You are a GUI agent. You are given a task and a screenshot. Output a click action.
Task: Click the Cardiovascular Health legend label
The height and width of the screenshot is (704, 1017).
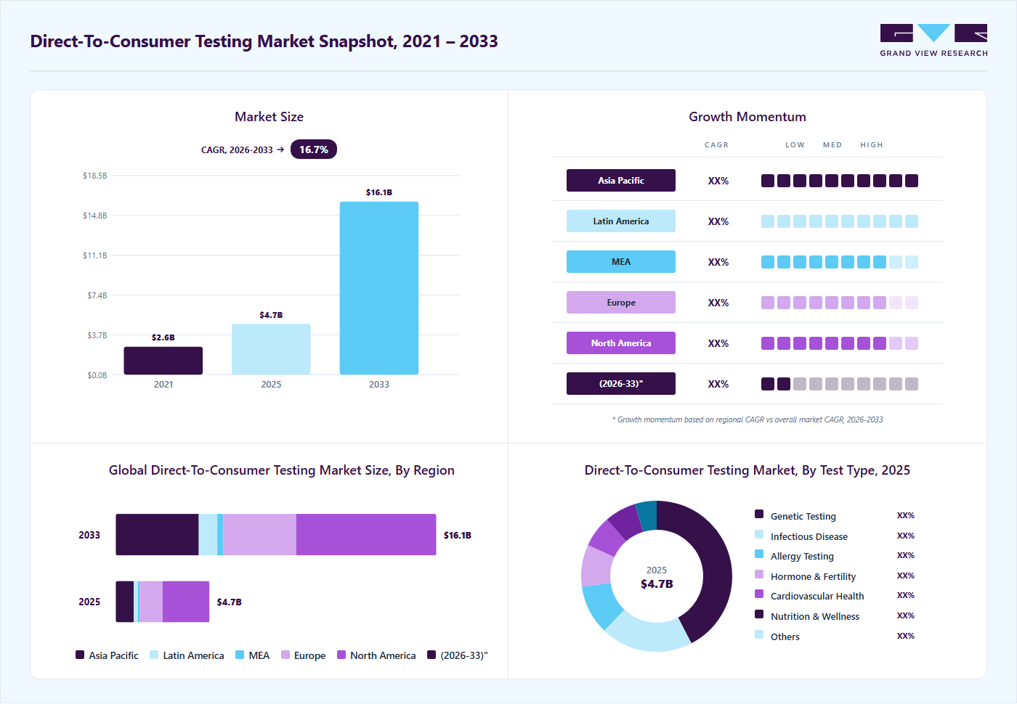[x=817, y=597]
